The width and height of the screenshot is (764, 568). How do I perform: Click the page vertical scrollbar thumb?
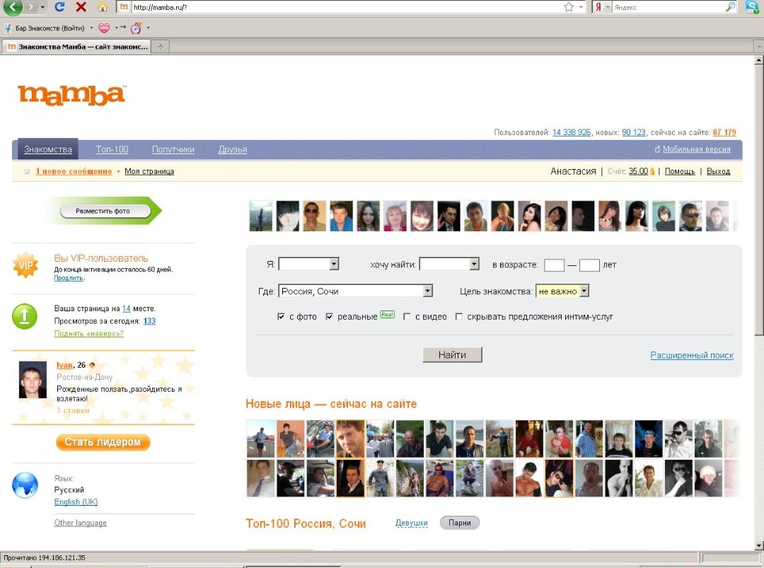pyautogui.click(x=758, y=199)
